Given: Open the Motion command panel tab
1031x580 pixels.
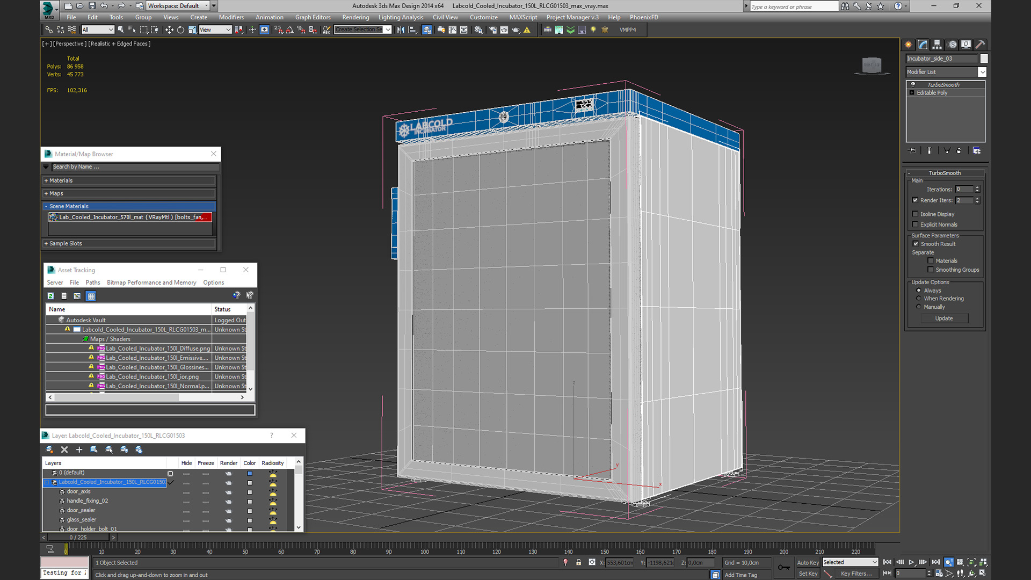Looking at the screenshot, I should click(952, 45).
